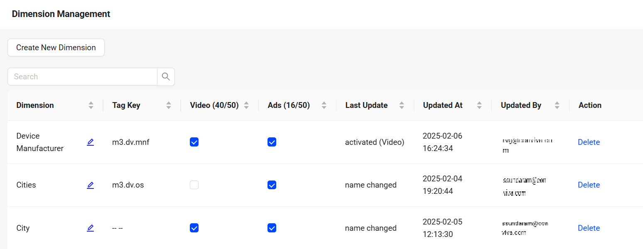This screenshot has height=249, width=643.
Task: Toggle Ads checkbox in Cities row
Action: 272,185
